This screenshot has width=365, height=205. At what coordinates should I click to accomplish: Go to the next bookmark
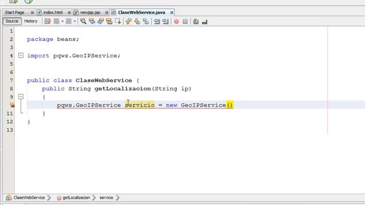[137, 22]
